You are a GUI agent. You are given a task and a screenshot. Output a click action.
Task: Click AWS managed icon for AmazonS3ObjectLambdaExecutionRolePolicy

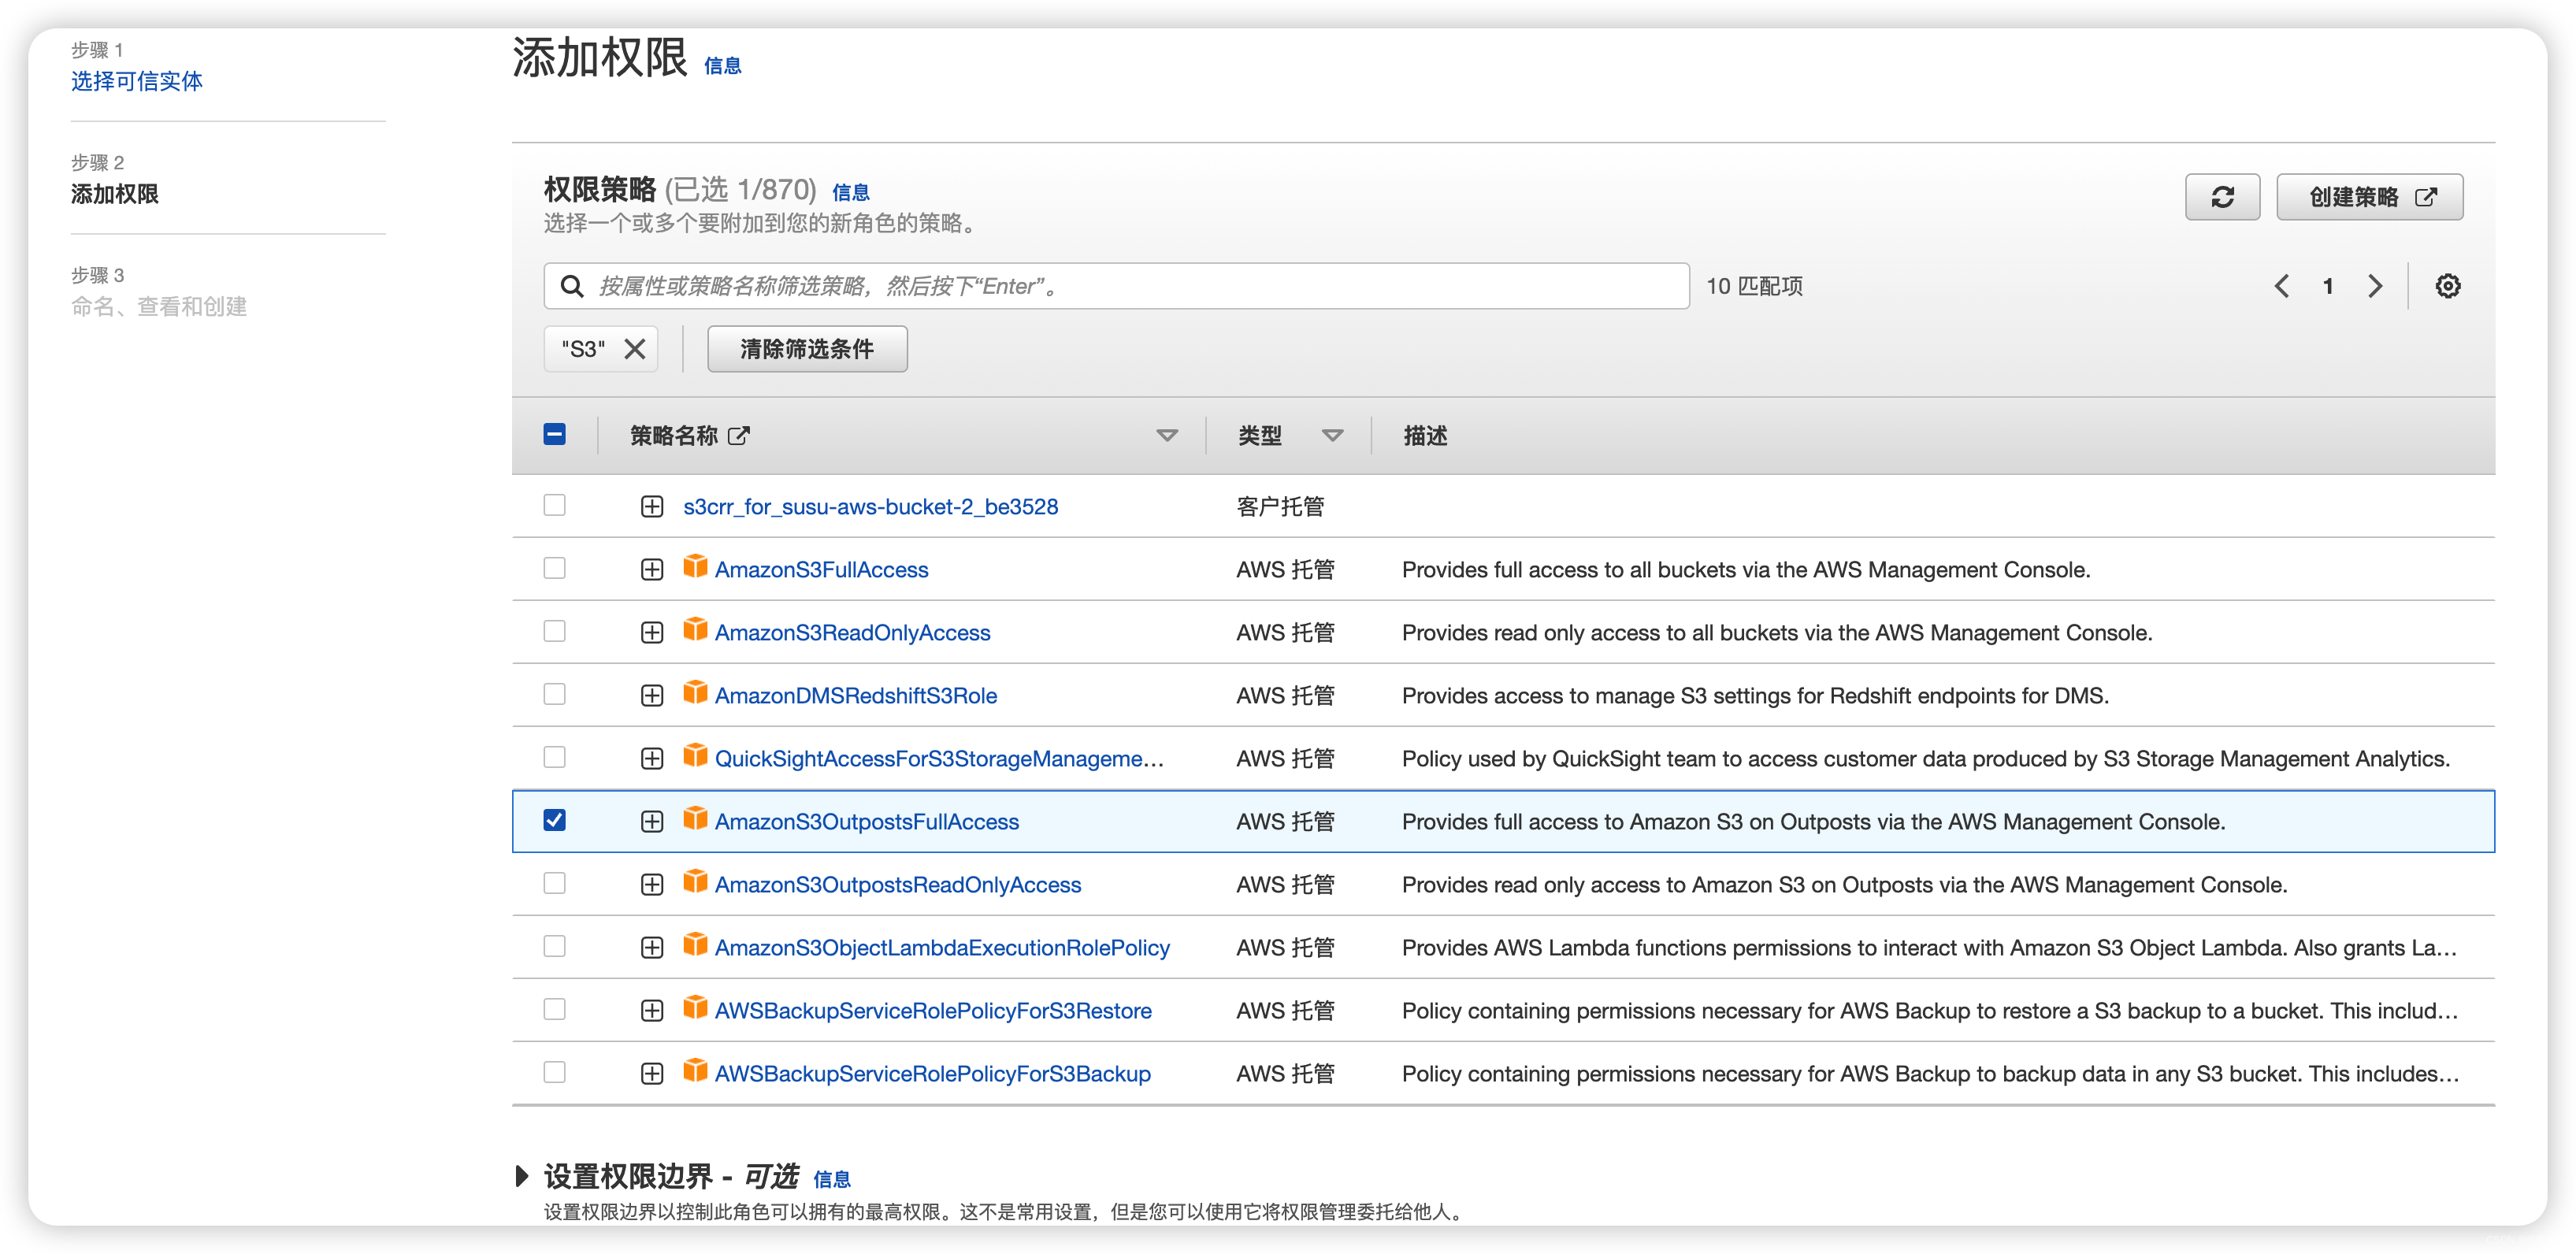pyautogui.click(x=695, y=945)
